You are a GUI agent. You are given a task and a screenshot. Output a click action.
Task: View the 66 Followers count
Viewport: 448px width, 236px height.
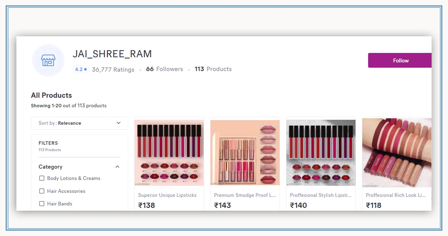165,69
